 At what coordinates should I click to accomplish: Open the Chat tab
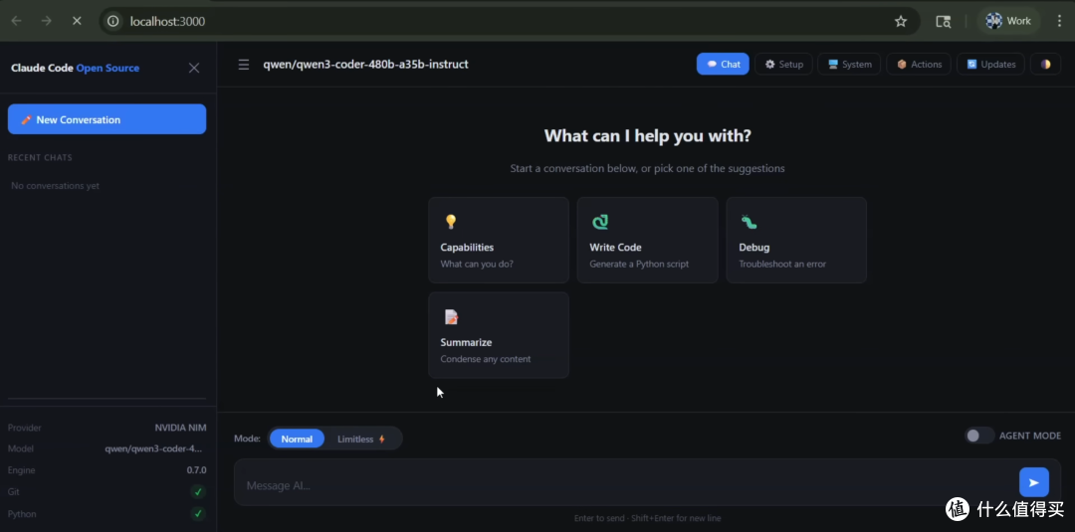click(x=723, y=65)
